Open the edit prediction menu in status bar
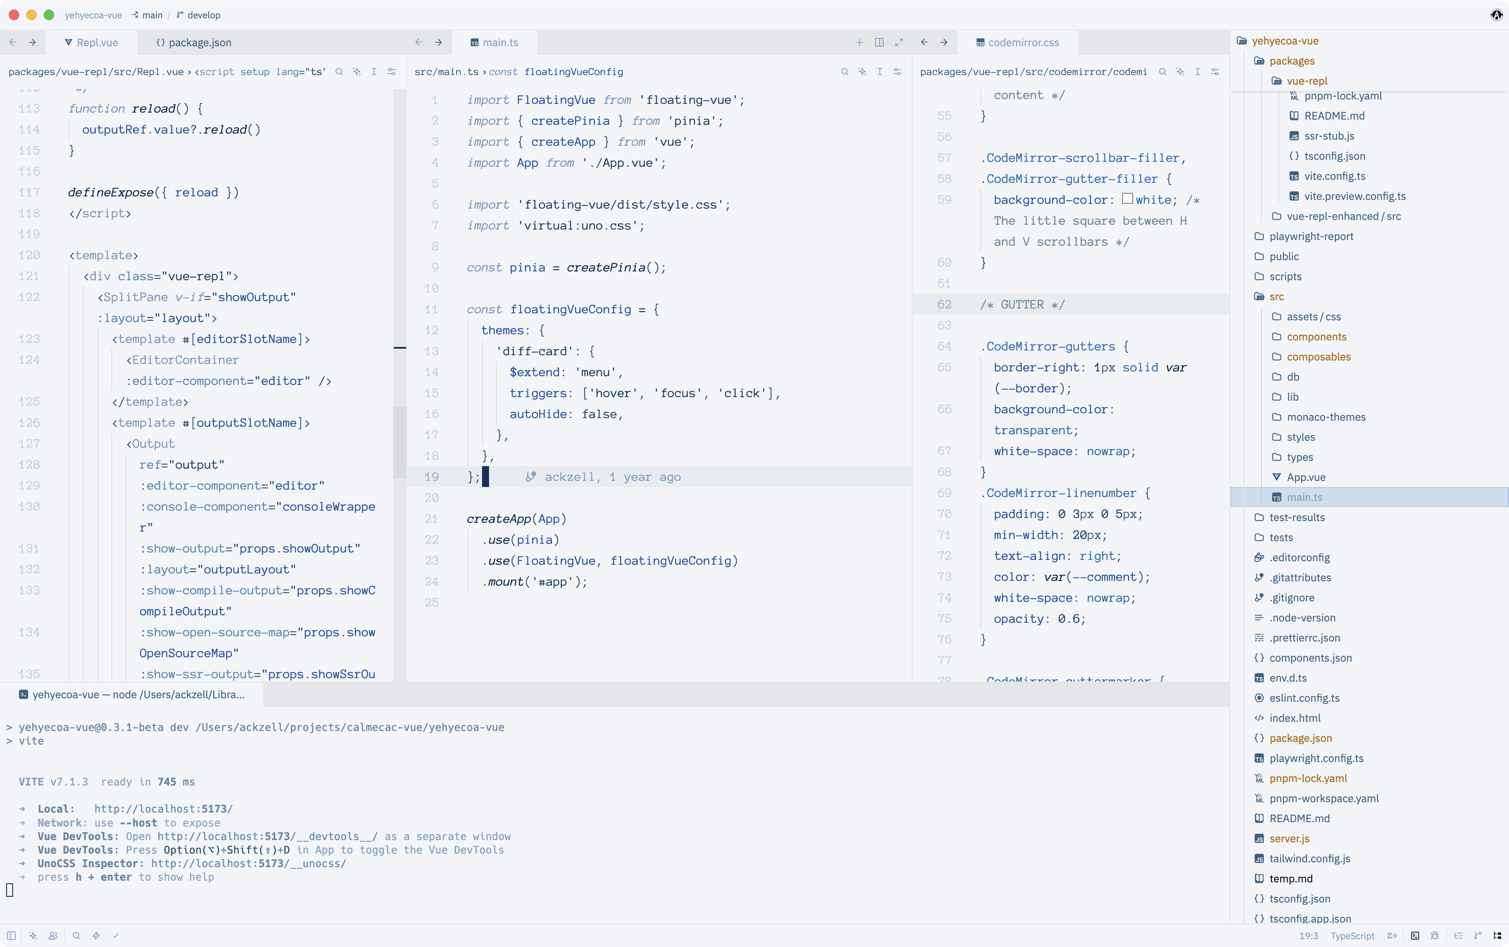 [x=1392, y=936]
